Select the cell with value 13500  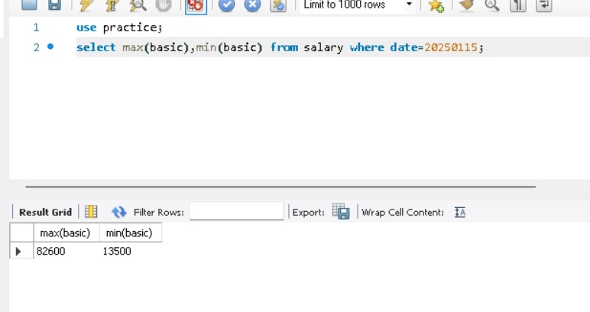click(131, 251)
